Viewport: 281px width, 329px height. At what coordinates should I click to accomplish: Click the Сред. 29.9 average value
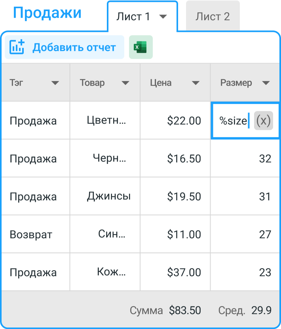coord(245,310)
